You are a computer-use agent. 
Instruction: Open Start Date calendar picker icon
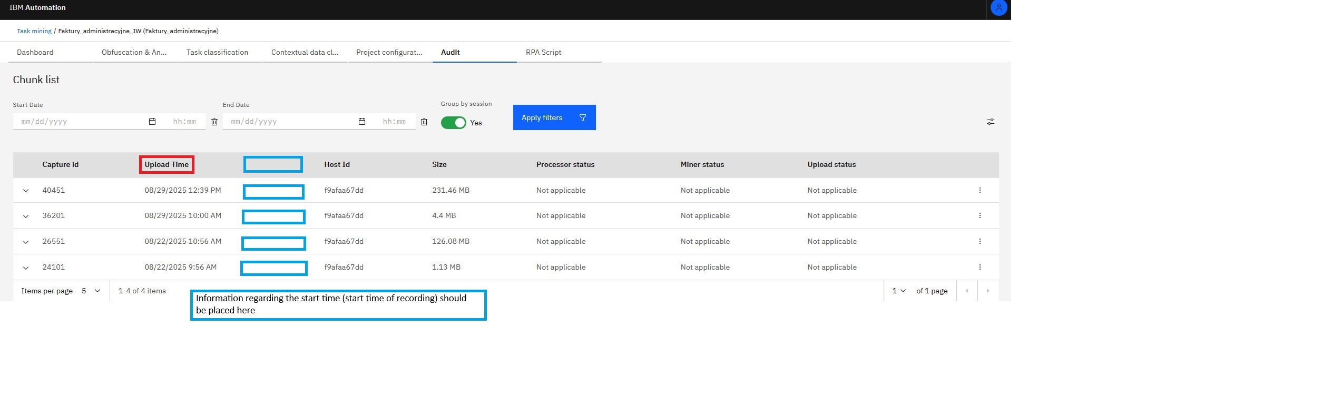point(152,122)
